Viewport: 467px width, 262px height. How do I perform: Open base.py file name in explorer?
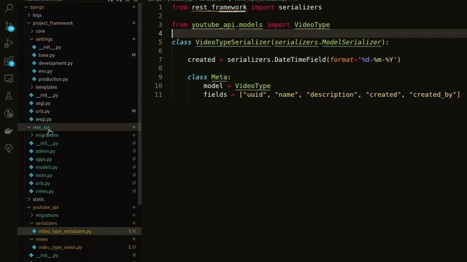[47, 55]
